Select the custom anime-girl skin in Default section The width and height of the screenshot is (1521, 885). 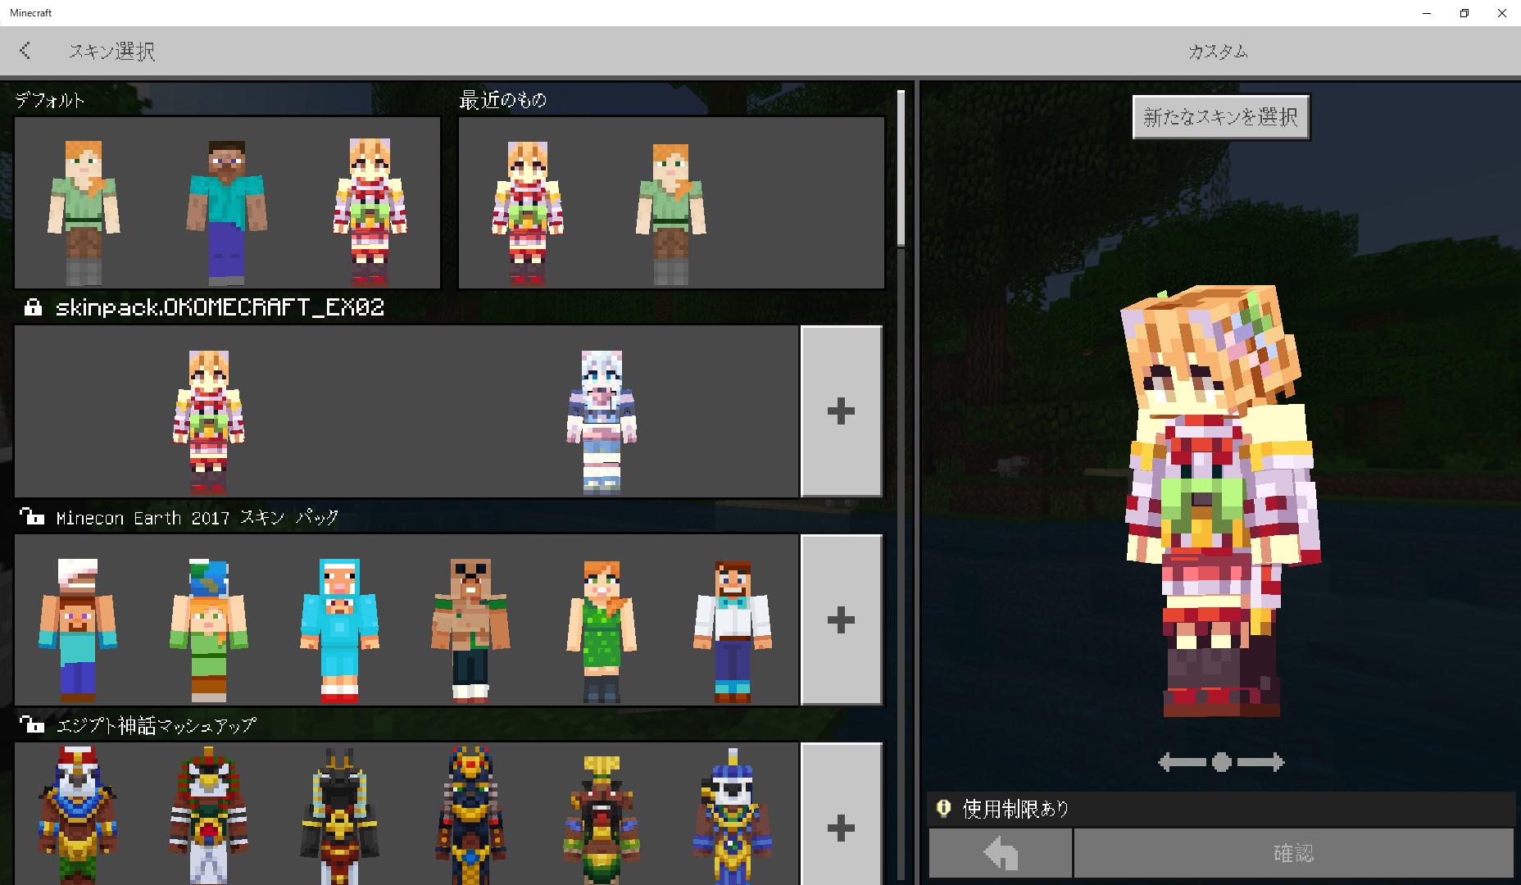click(370, 211)
